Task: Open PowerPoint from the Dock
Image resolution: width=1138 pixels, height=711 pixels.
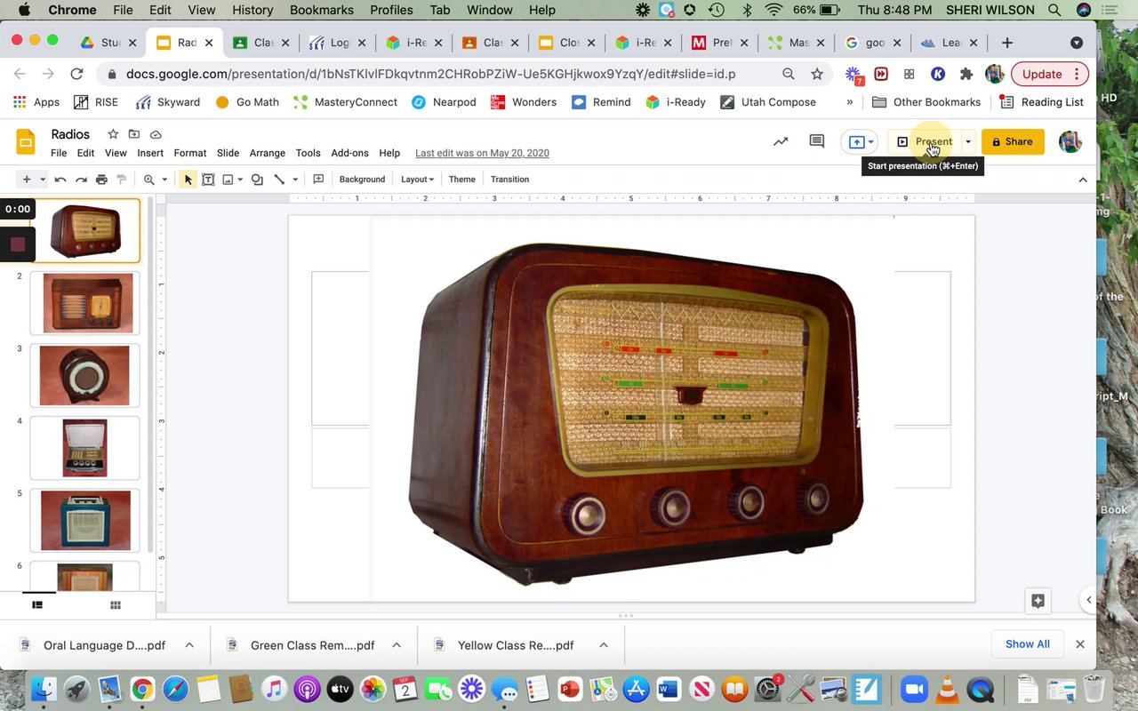Action: tap(570, 689)
